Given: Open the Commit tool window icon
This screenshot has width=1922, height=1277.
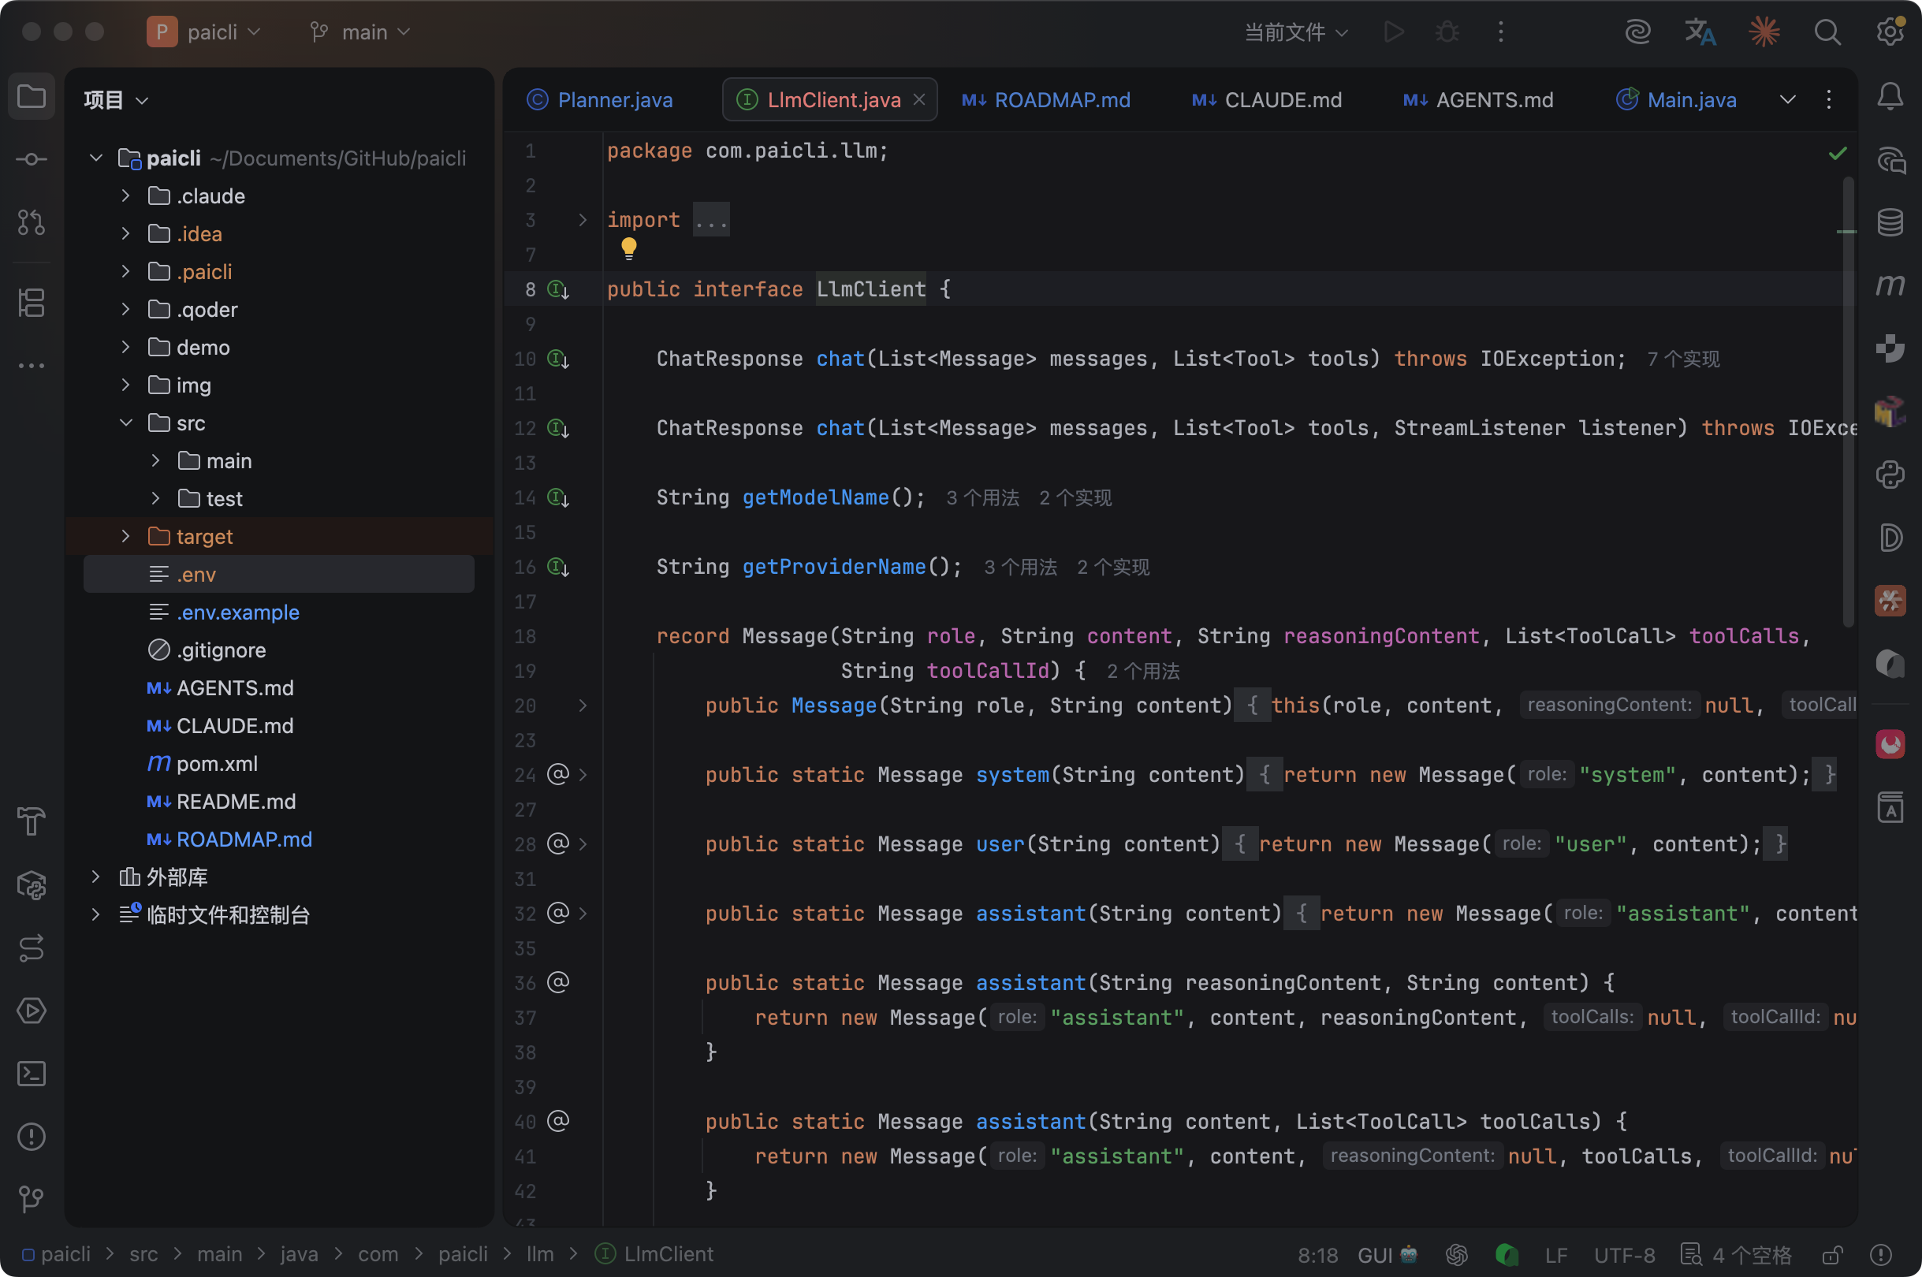Looking at the screenshot, I should click(x=31, y=159).
